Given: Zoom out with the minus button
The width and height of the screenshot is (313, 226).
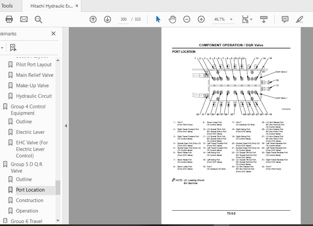Looking at the screenshot, I should (186, 19).
